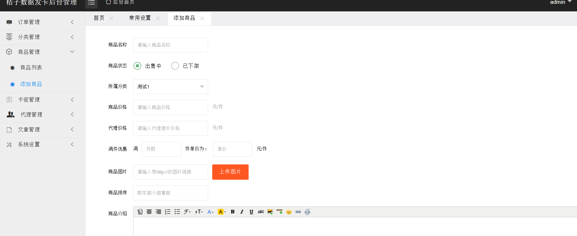Screen dimensions: 577x236
Task: Click the 文章管理 document icon
Action: click(x=9, y=129)
